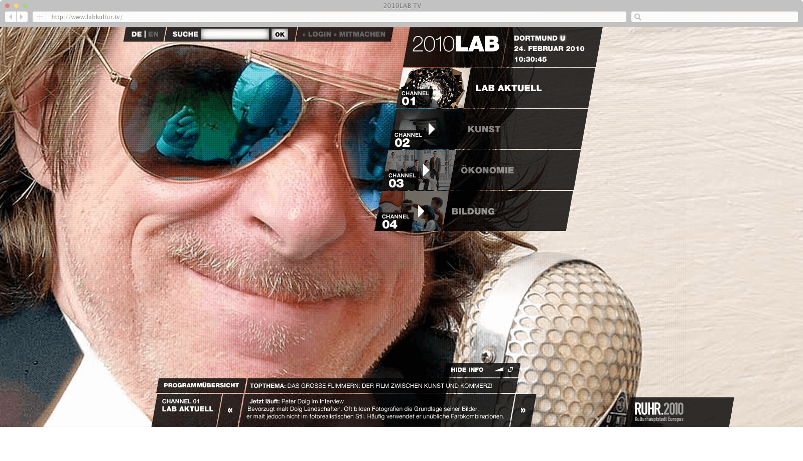Click 'Jetzt läuft: Peter Doig im Interview' text
The width and height of the screenshot is (803, 461).
[x=297, y=401]
